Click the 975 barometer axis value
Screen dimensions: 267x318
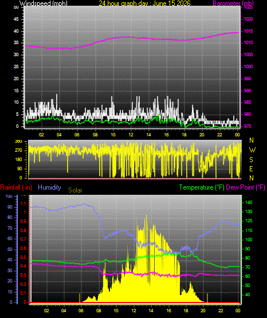tap(248, 126)
